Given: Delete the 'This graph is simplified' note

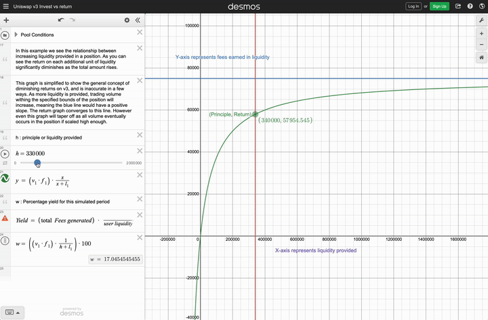Looking at the screenshot, I should [140, 81].
